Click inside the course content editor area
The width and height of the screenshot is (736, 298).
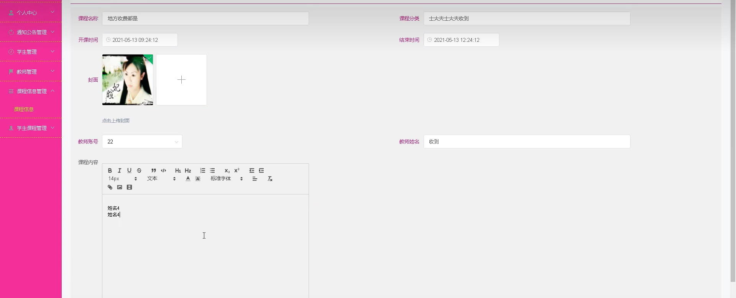[x=205, y=246]
